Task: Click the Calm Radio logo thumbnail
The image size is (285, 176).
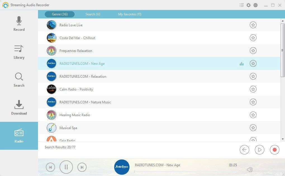Action: pyautogui.click(x=51, y=89)
